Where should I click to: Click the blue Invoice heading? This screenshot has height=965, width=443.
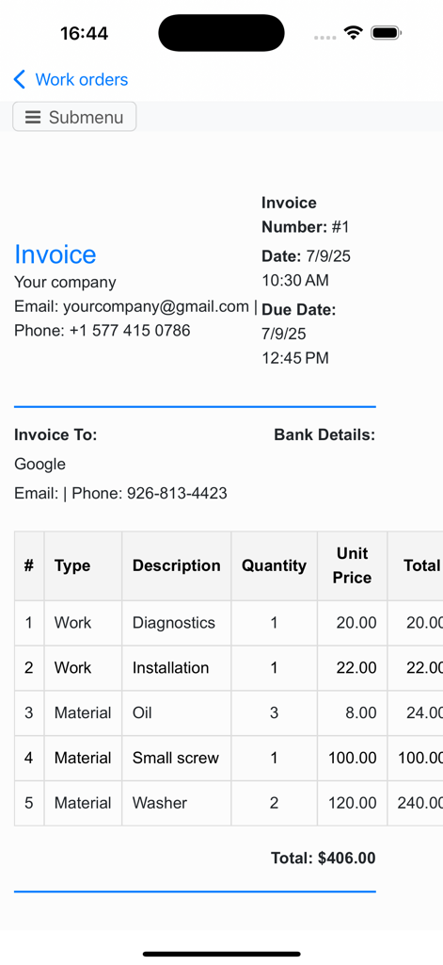pyautogui.click(x=55, y=254)
